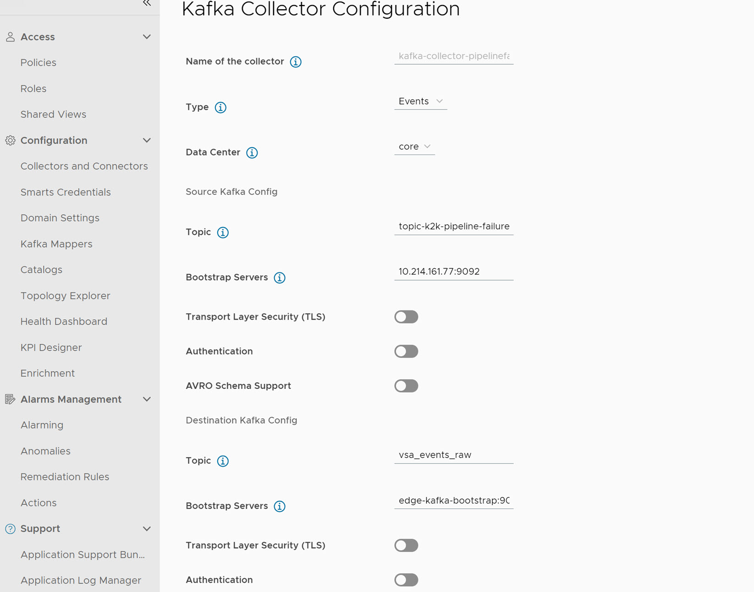Click the Alarms Management heading
Screen dimensions: 754x592
71,399
